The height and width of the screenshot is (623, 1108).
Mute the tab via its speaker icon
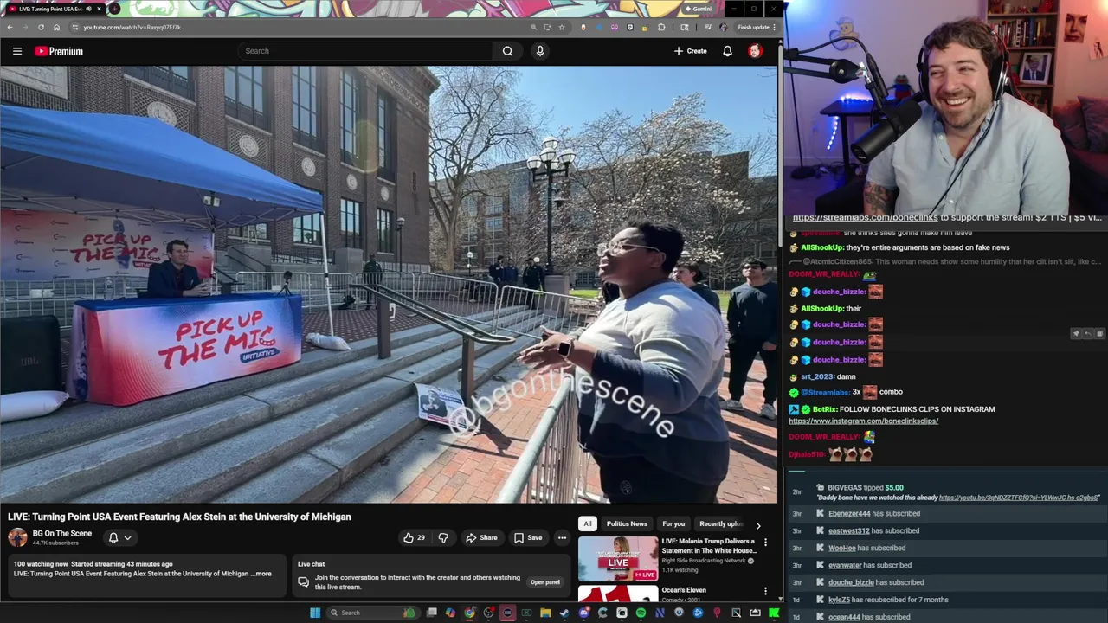click(87, 9)
